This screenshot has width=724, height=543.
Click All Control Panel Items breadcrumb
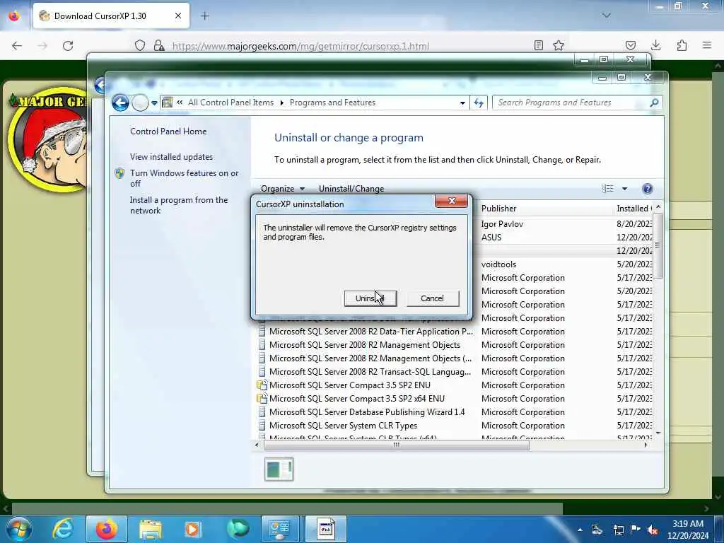click(230, 103)
